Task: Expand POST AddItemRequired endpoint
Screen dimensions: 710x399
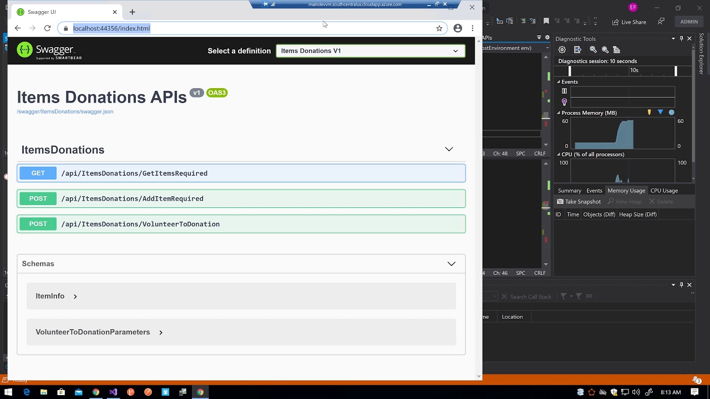Action: click(241, 198)
